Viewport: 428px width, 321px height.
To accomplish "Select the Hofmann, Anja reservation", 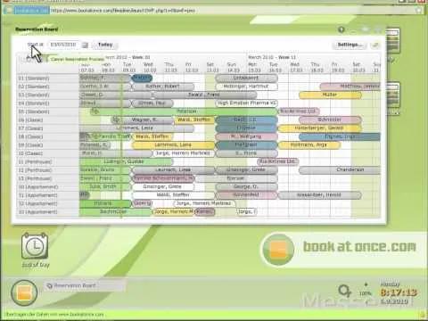I will click(x=309, y=145).
